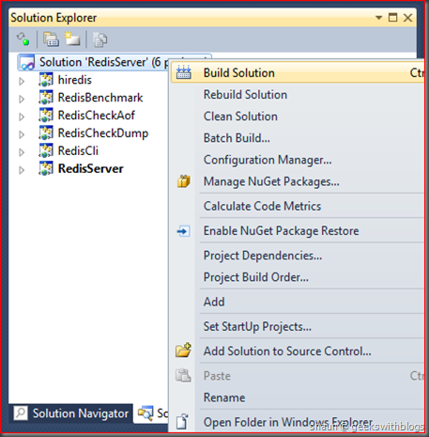The image size is (429, 437).
Task: Maximize the Solution Explorer panel
Action: [392, 18]
